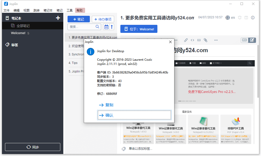Screen dimensions: 261x156
Task: Click 关于我们 in embedded page nav
Action: [x=215, y=63]
